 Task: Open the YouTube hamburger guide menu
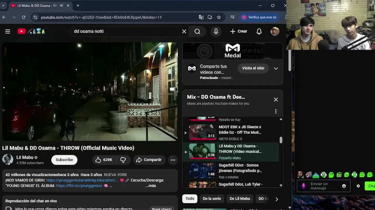point(8,32)
